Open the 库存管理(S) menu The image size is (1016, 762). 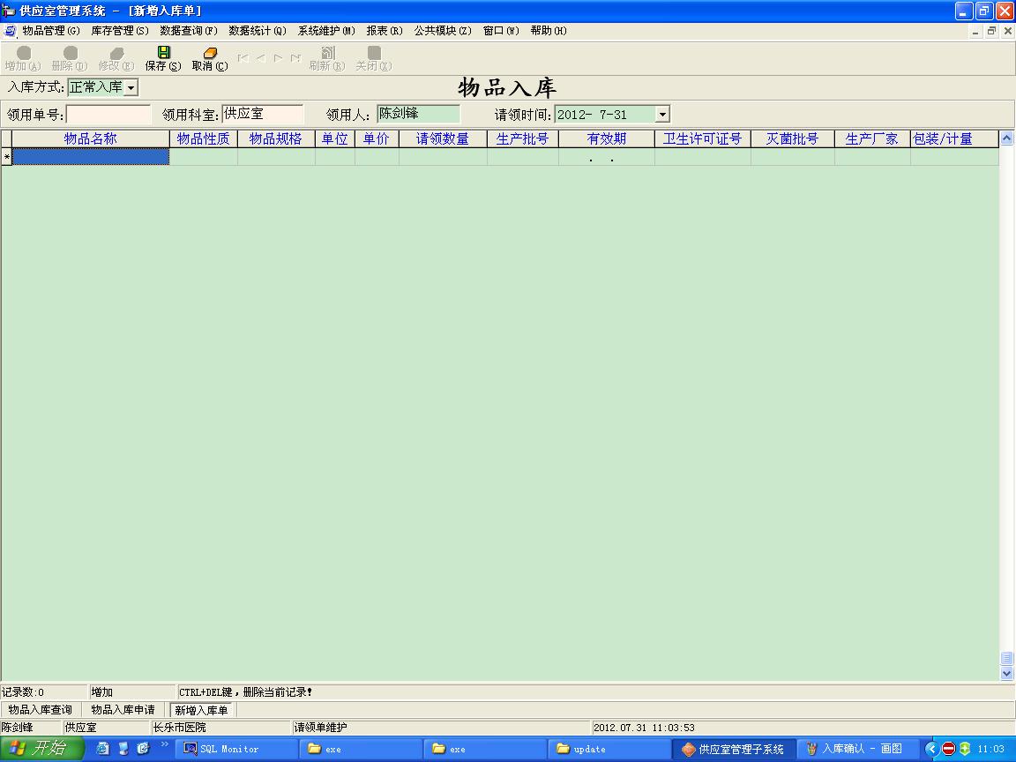coord(120,31)
